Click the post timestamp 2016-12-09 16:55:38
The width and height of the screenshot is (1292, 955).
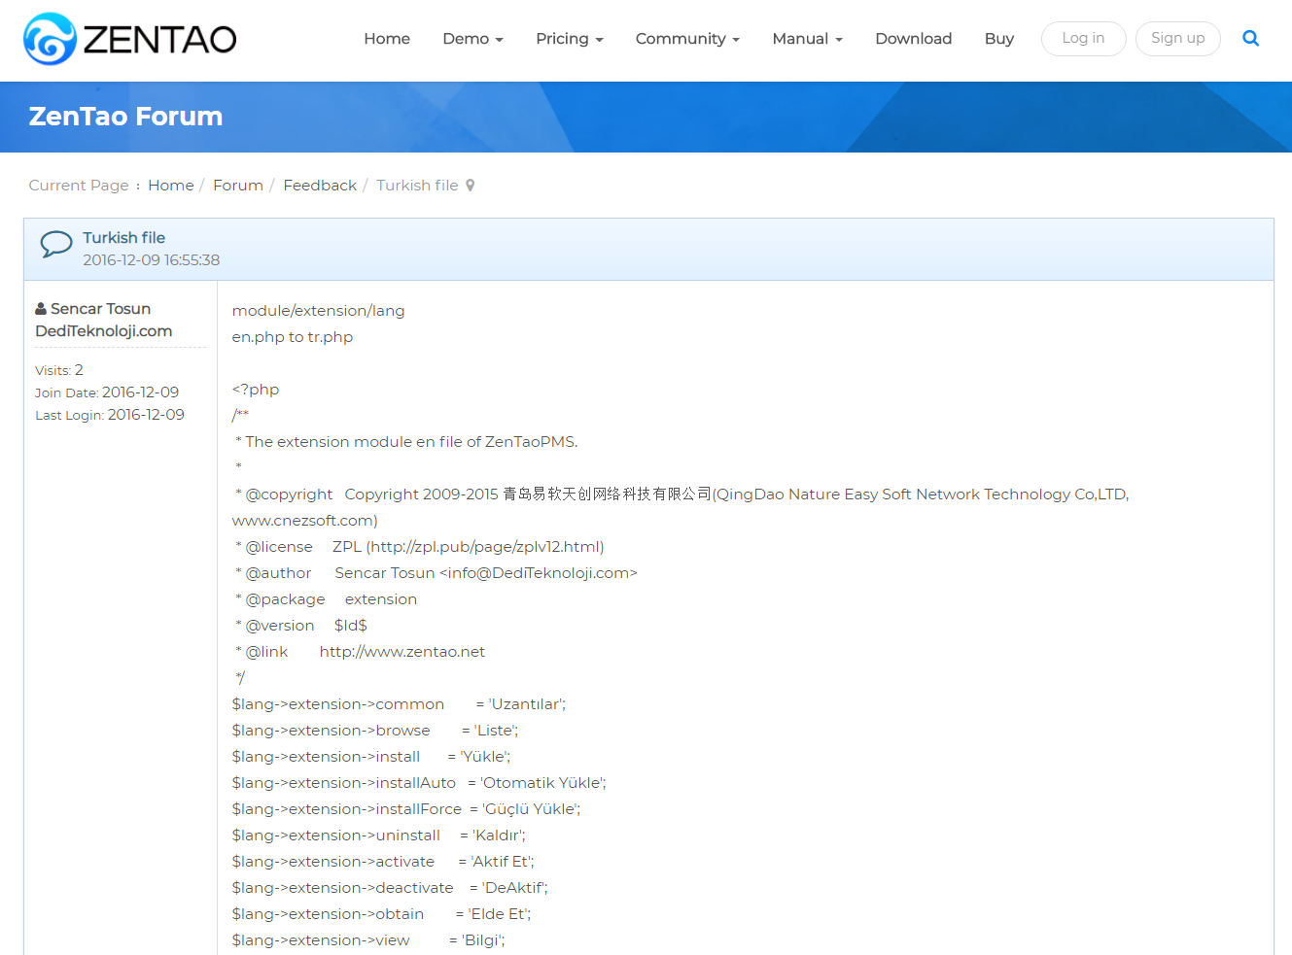[151, 260]
